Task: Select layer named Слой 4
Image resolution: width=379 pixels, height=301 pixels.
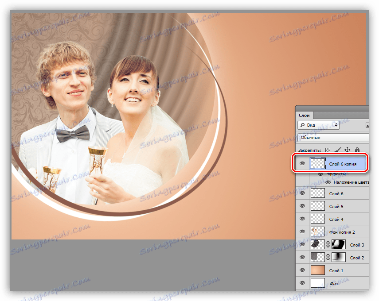Action: [x=336, y=219]
